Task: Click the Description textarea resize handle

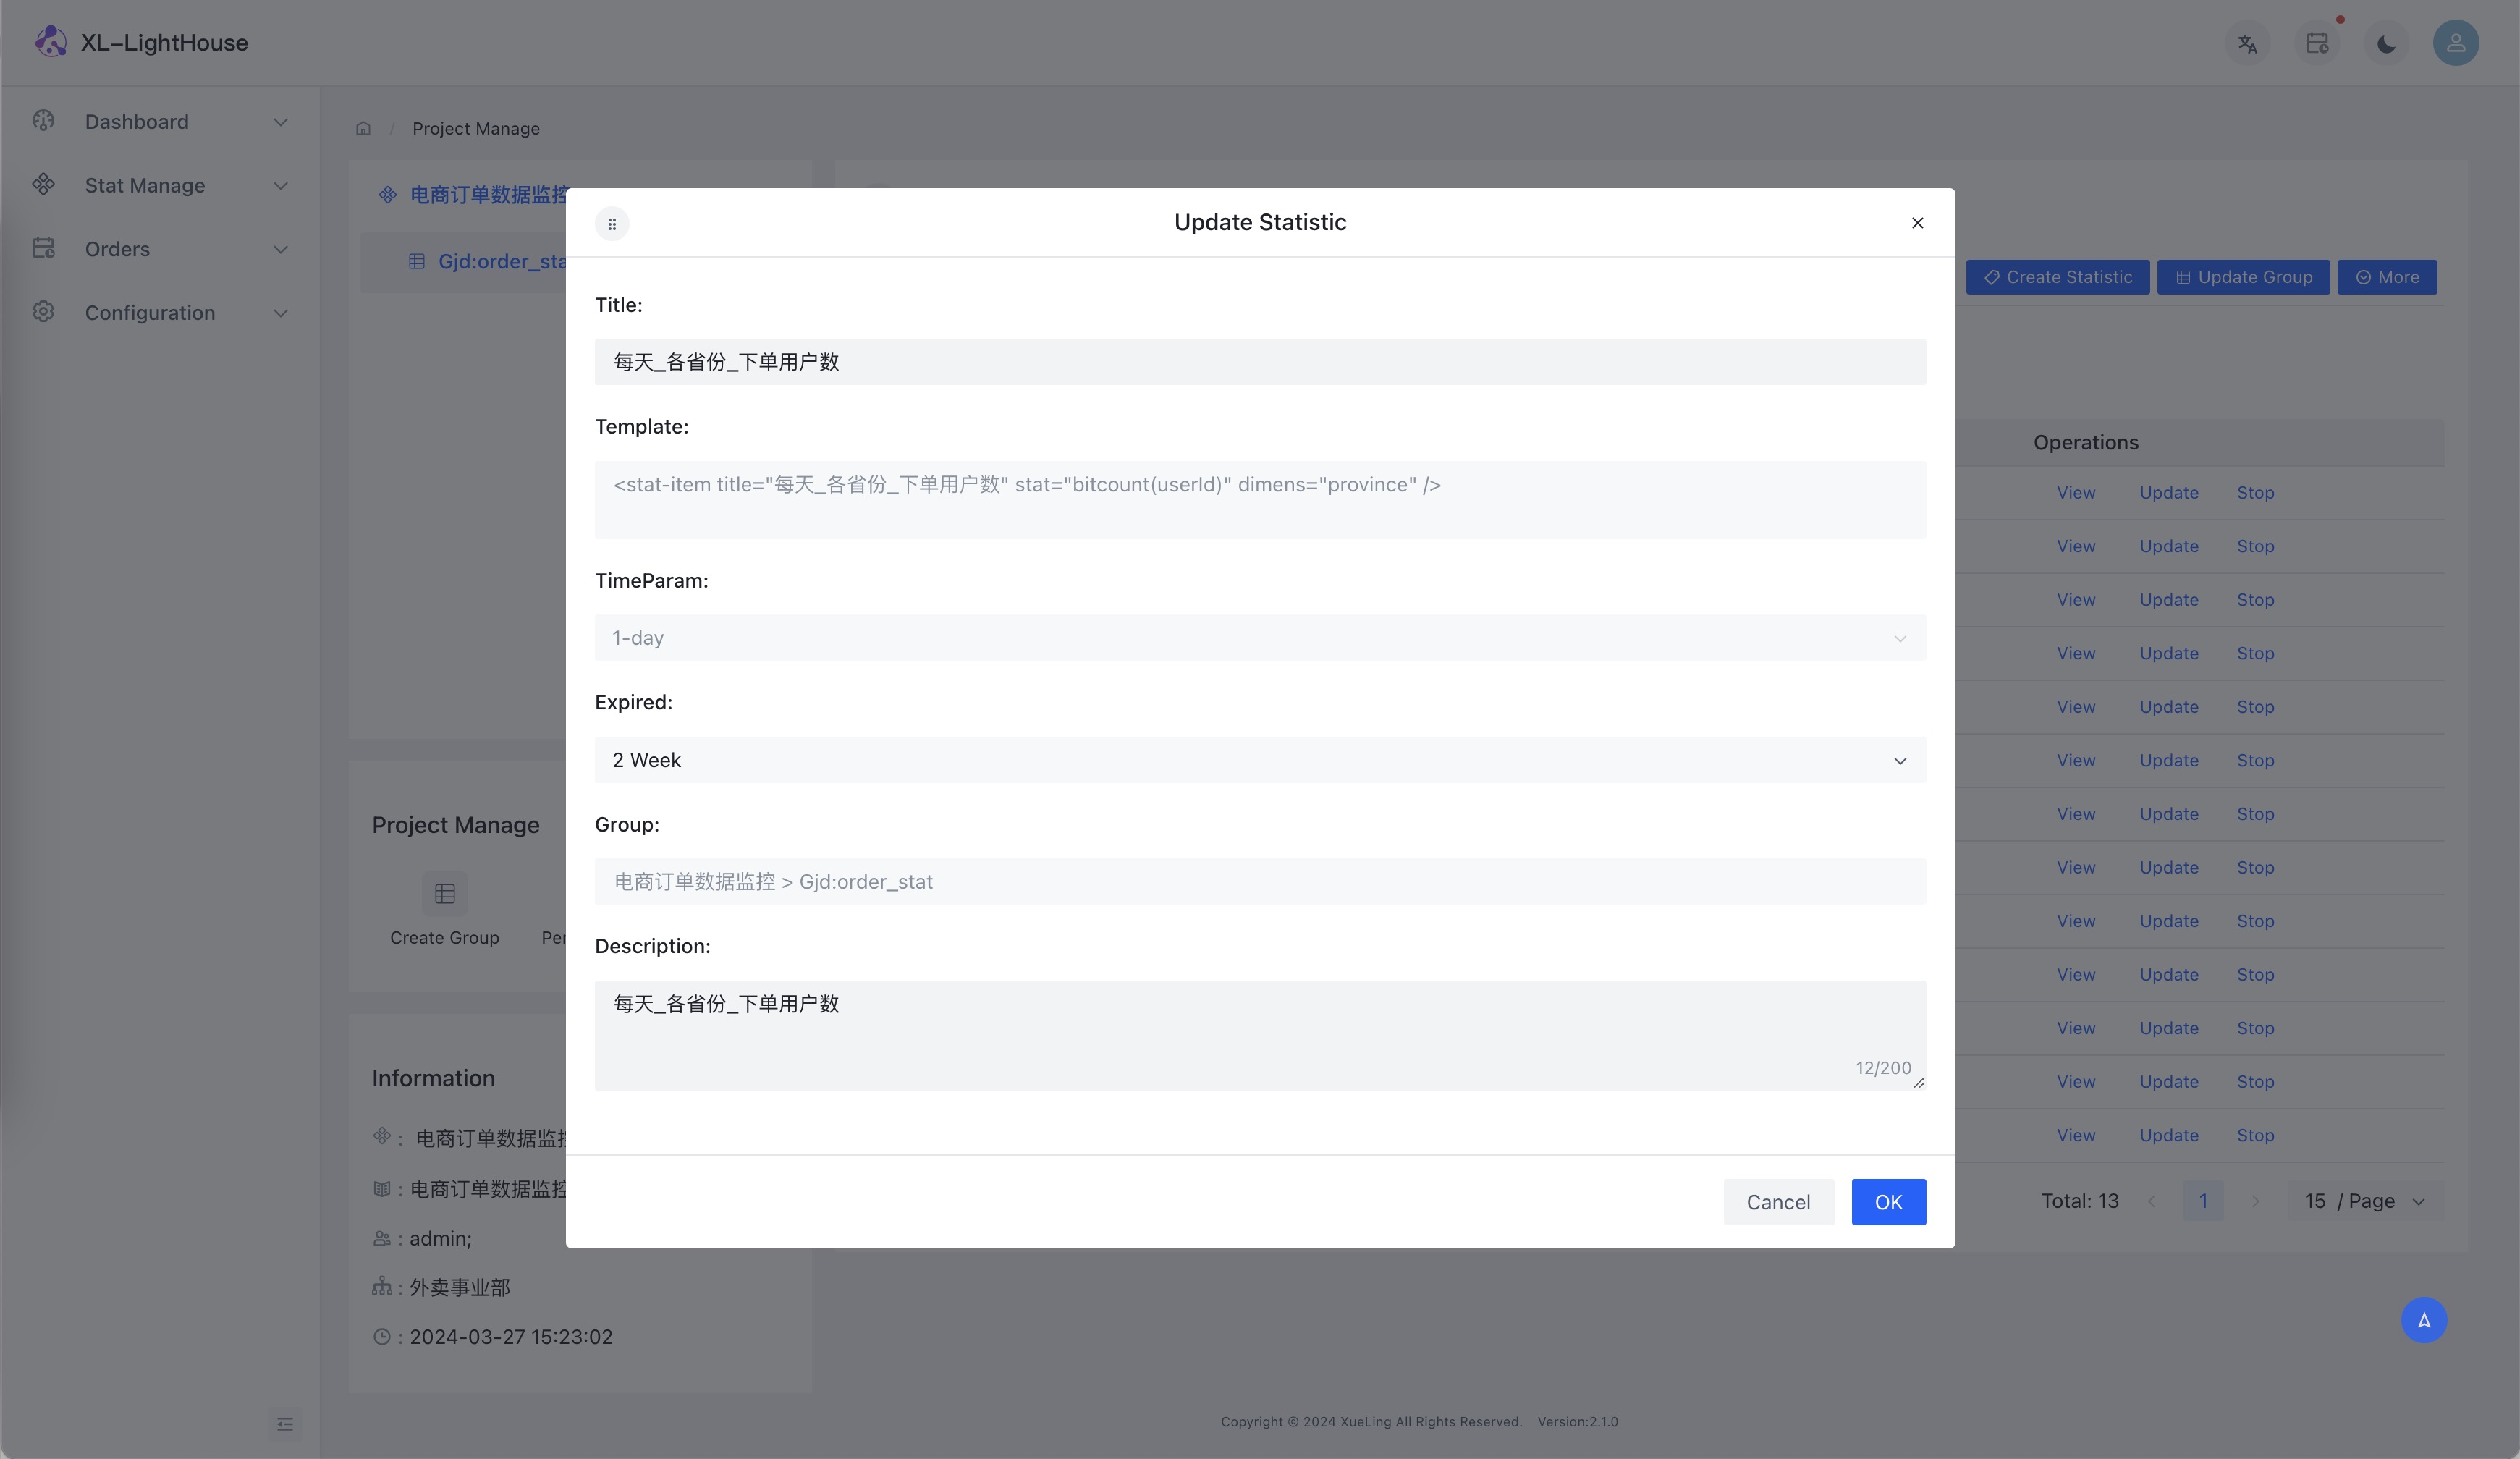Action: click(1918, 1083)
